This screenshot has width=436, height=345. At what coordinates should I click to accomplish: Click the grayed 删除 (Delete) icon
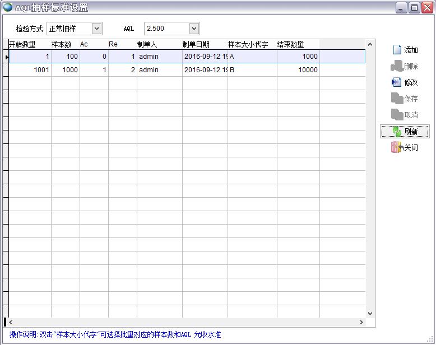point(397,66)
